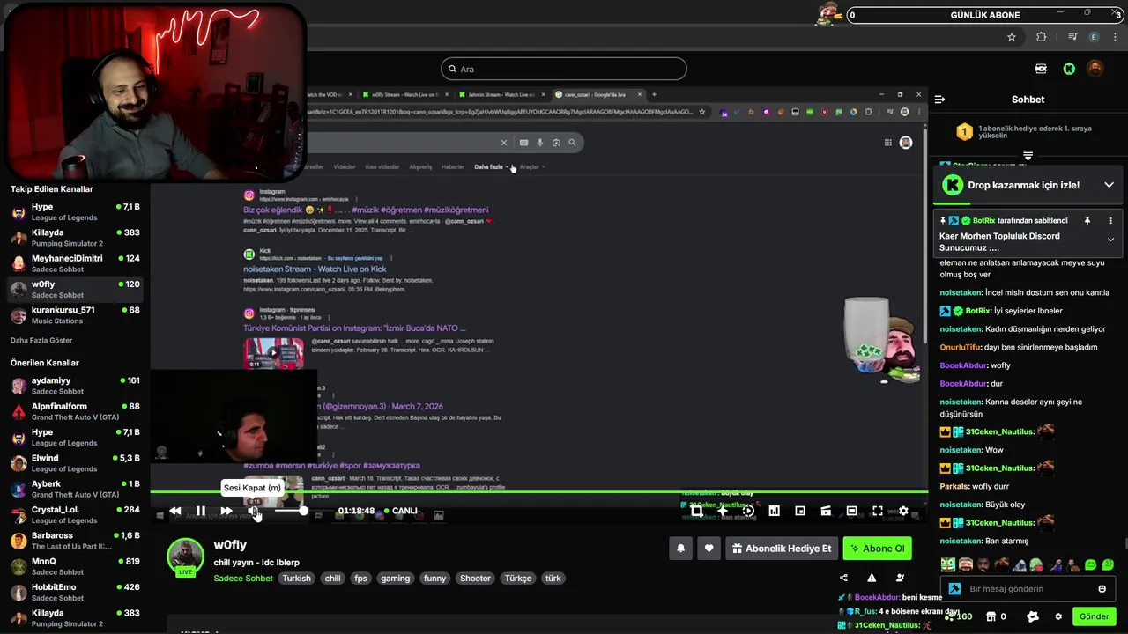Open the Sadece Sohbet category link
1128x634 pixels.
click(x=243, y=579)
